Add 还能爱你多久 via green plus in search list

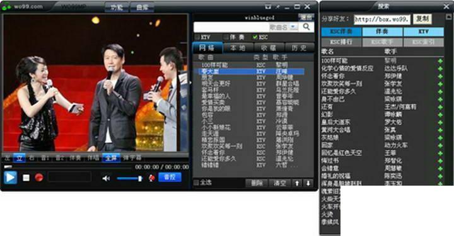click(x=440, y=92)
